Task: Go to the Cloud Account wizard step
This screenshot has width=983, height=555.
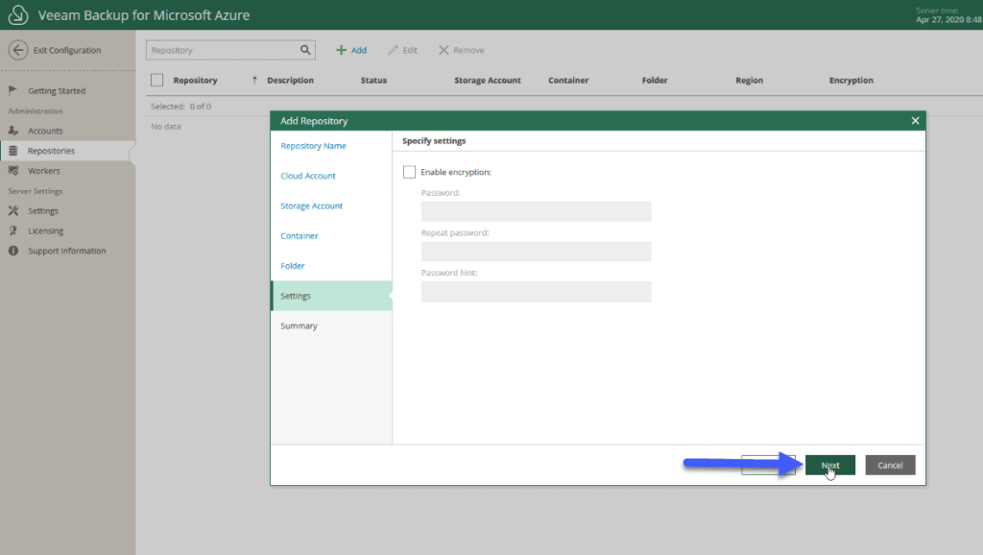Action: (x=308, y=176)
